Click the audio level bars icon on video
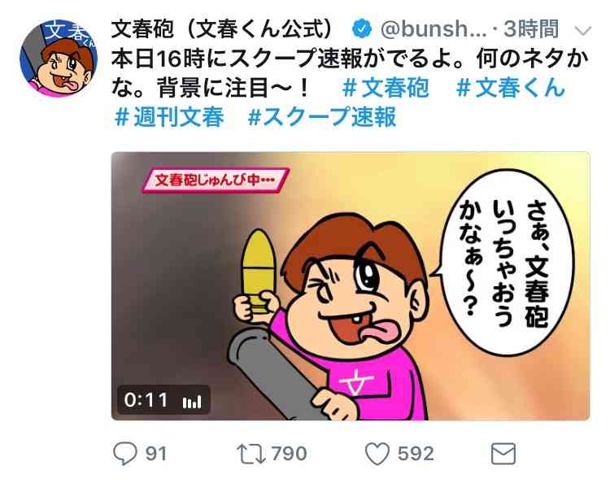The image size is (610, 483). click(192, 402)
